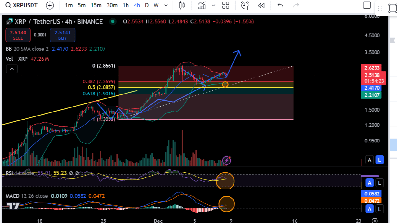The width and height of the screenshot is (397, 223).
Task: Click the dotted drag handle beside fullscreen
Action: point(381,8)
